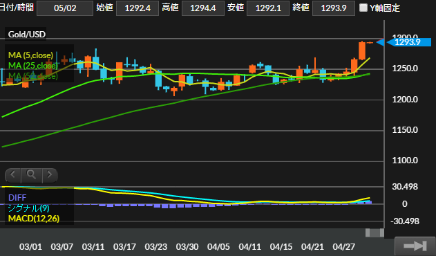Click the 1200.0 price axis label
This screenshot has width=436, height=256.
pyautogui.click(x=405, y=100)
